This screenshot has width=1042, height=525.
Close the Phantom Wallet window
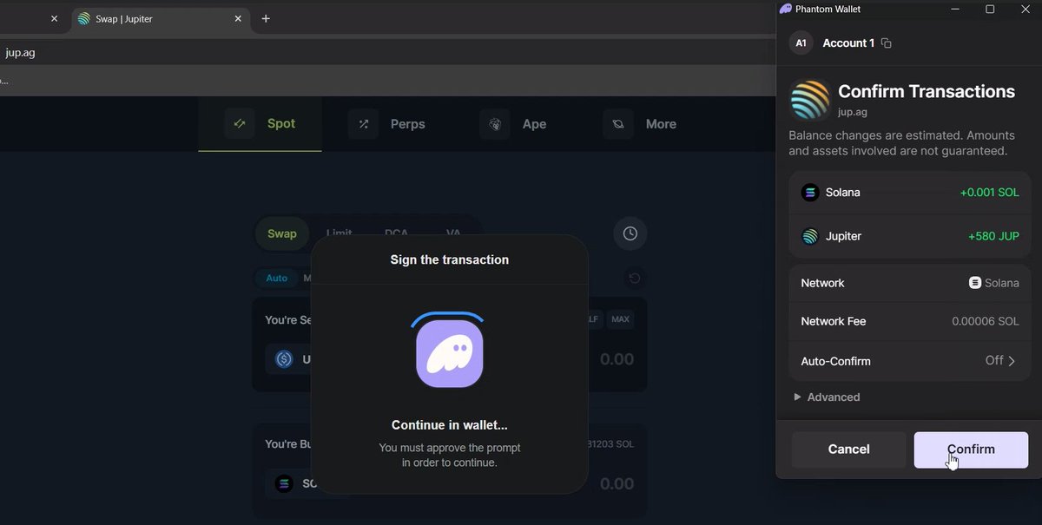click(1025, 9)
